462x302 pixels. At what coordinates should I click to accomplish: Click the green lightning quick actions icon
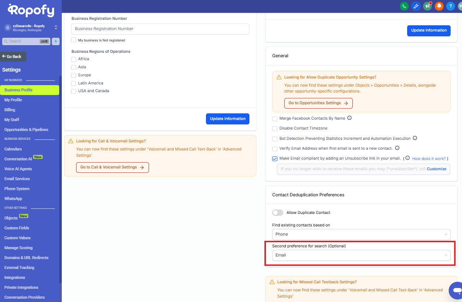point(56,41)
